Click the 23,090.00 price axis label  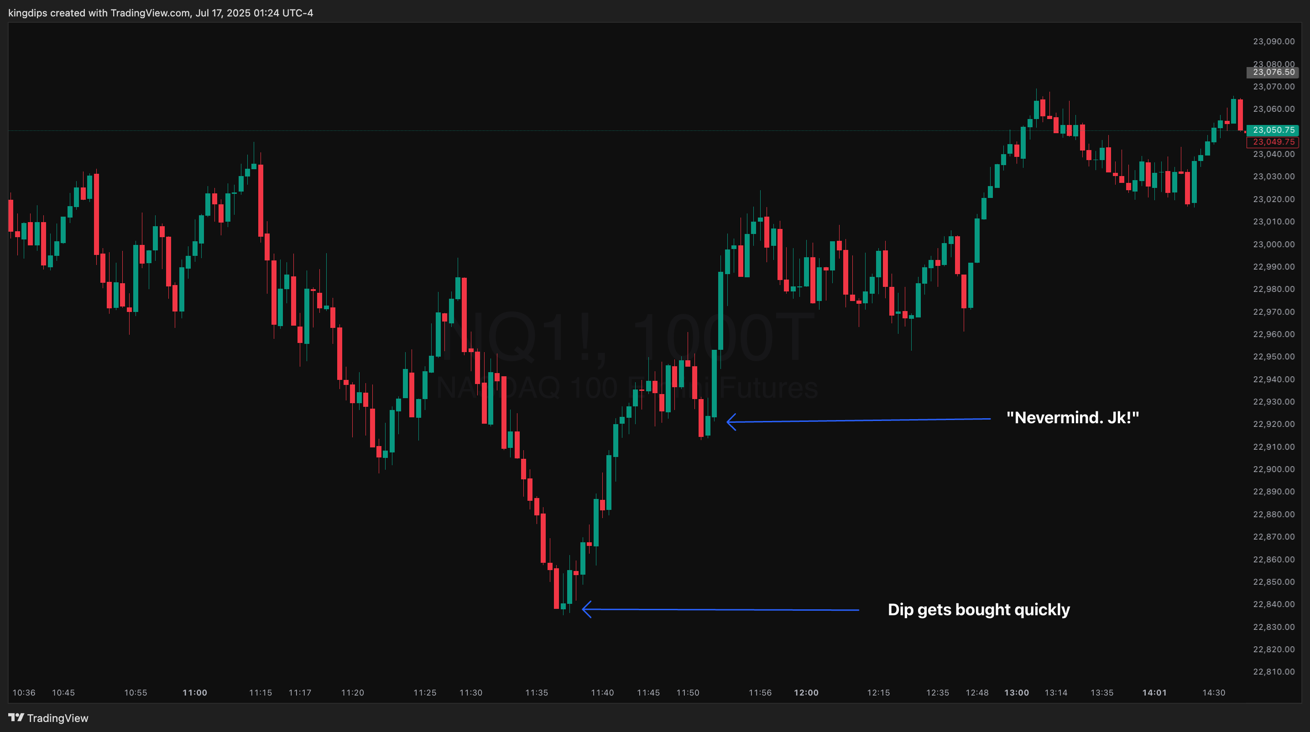point(1273,41)
